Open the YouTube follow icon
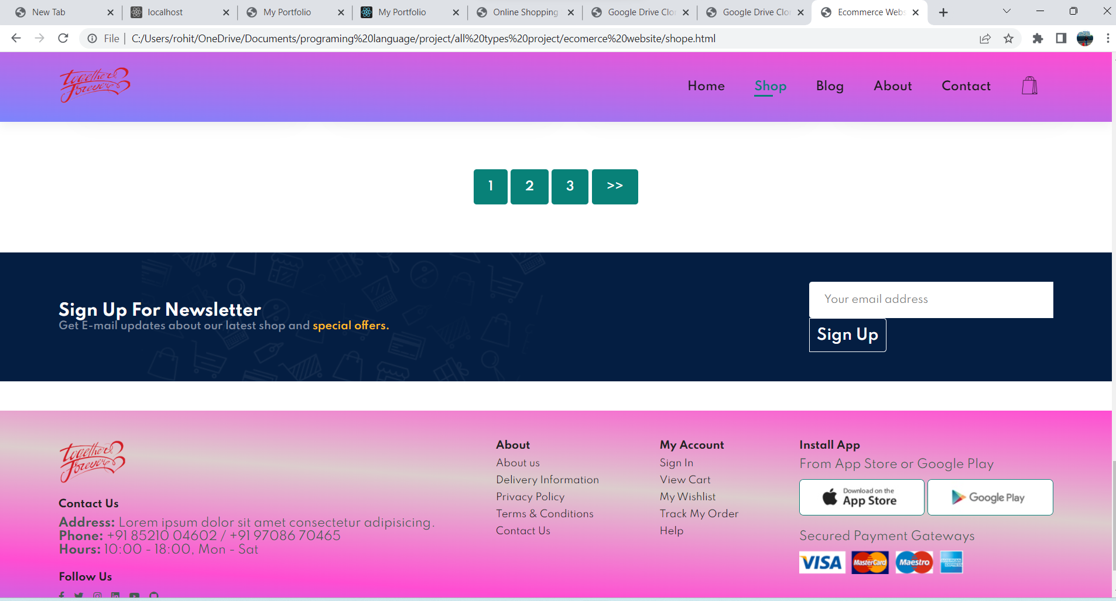The image size is (1116, 601). pyautogui.click(x=134, y=595)
